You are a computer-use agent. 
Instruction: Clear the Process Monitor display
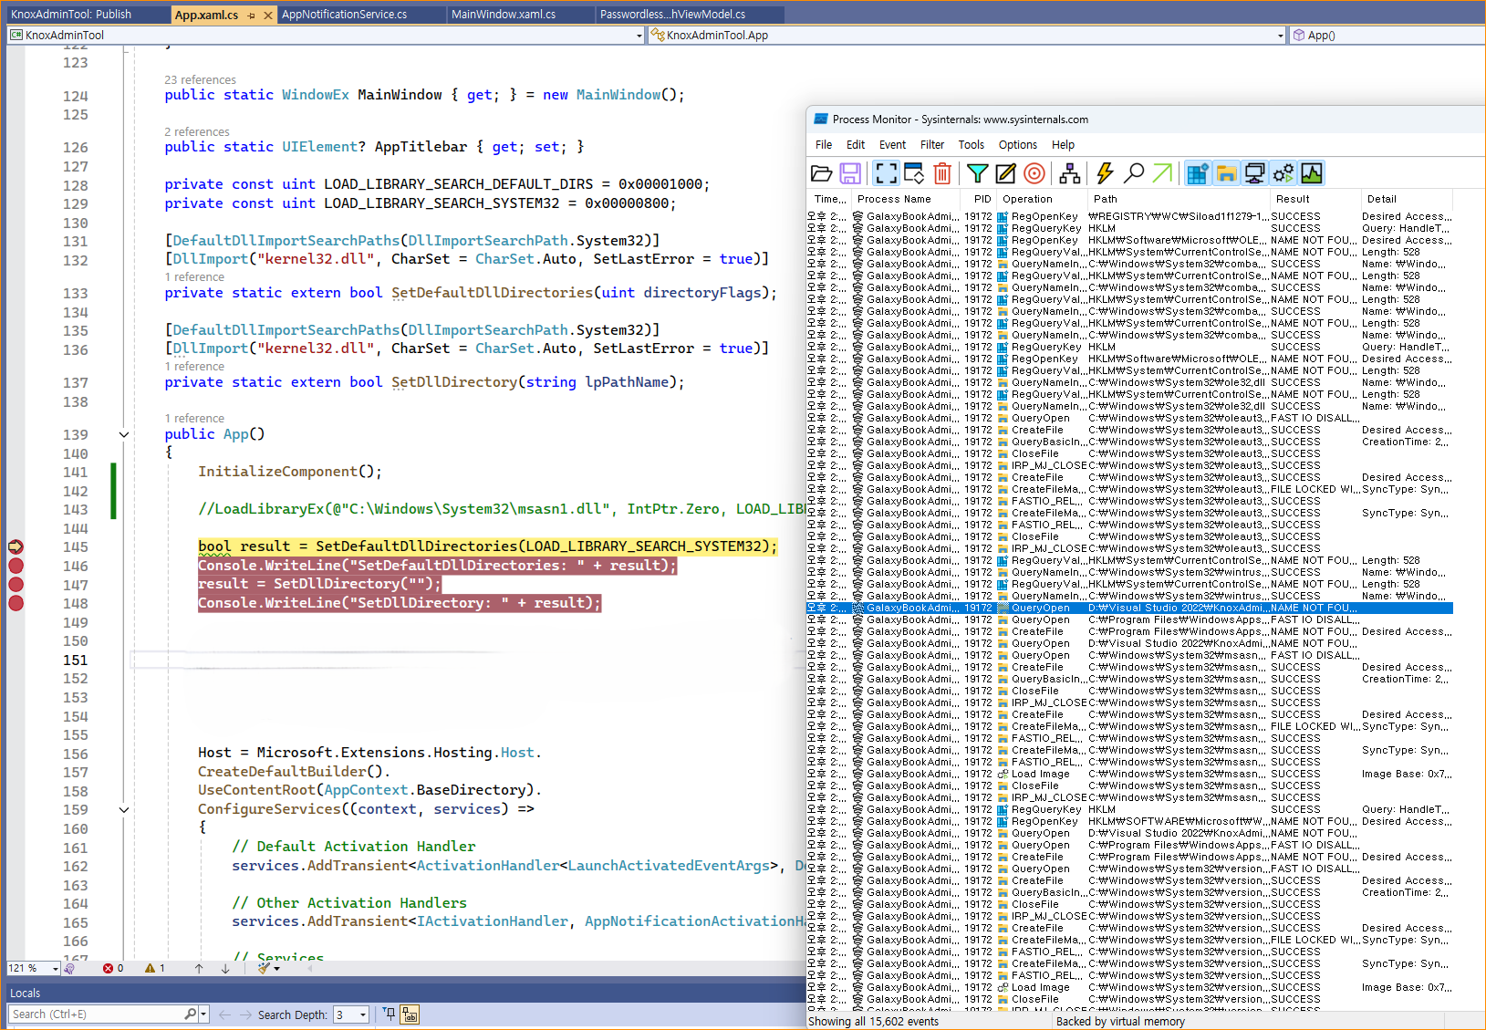(942, 173)
